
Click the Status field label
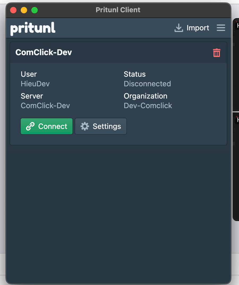[x=135, y=74]
